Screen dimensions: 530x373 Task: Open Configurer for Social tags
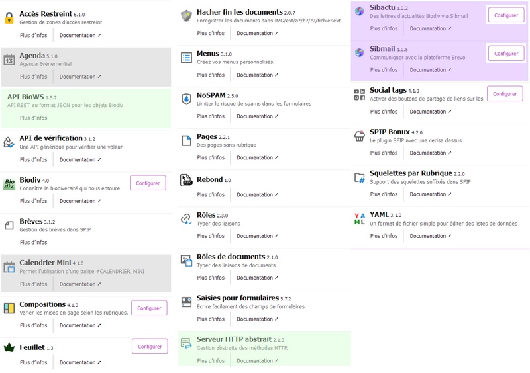pyautogui.click(x=504, y=94)
